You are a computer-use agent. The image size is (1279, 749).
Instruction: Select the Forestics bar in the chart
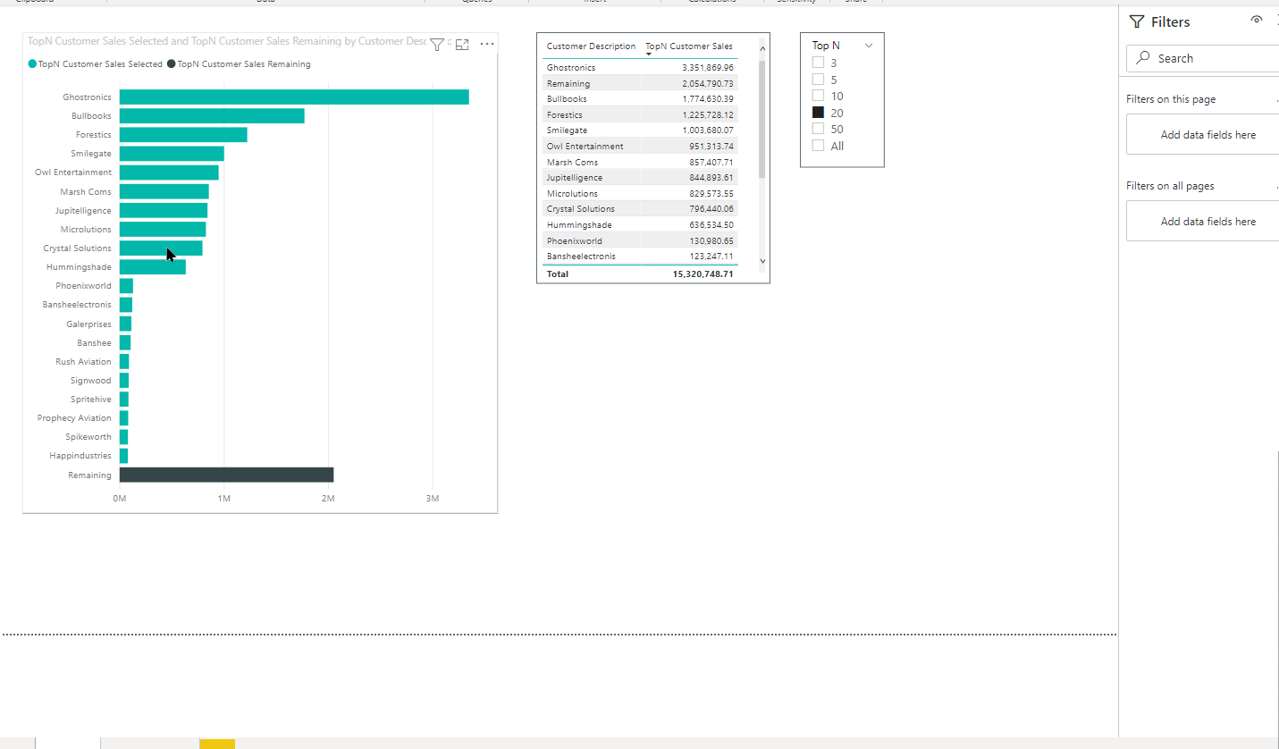click(x=183, y=135)
